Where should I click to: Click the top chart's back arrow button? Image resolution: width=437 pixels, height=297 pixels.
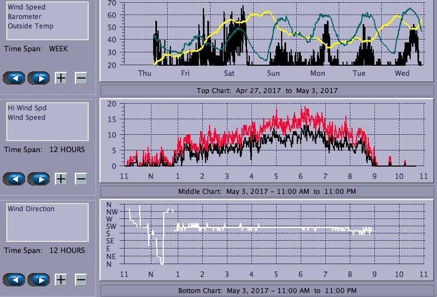(x=14, y=78)
